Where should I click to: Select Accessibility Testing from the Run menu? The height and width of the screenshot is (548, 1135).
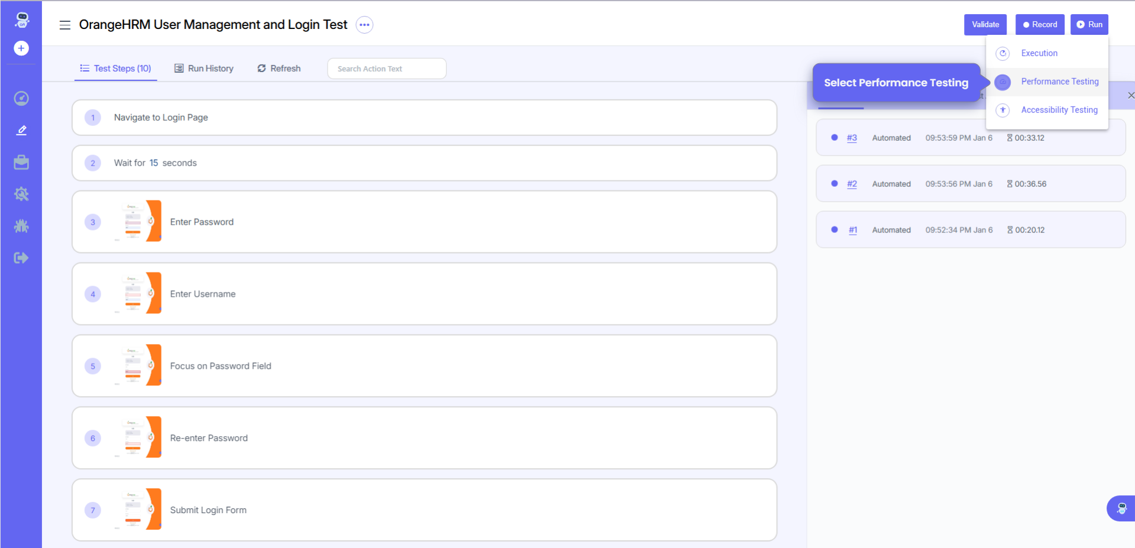(x=1059, y=110)
